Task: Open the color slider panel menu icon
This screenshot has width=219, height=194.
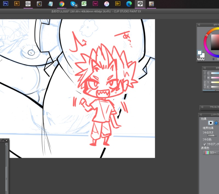Action: click(204, 68)
